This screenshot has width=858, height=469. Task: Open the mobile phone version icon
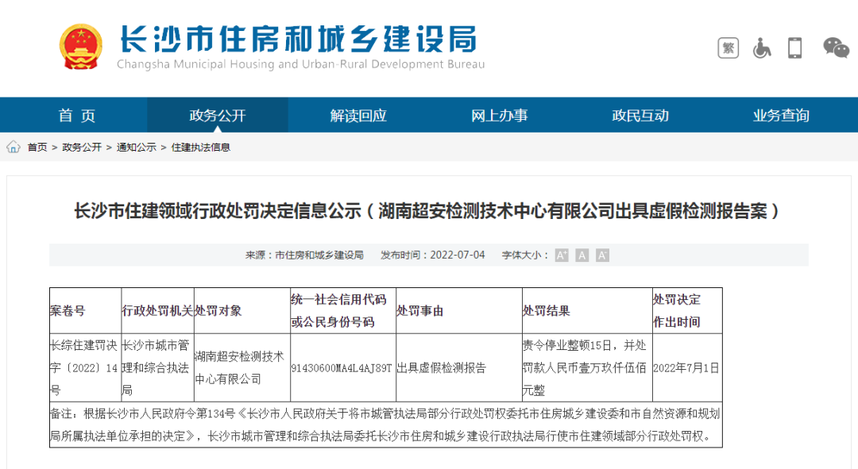click(794, 48)
